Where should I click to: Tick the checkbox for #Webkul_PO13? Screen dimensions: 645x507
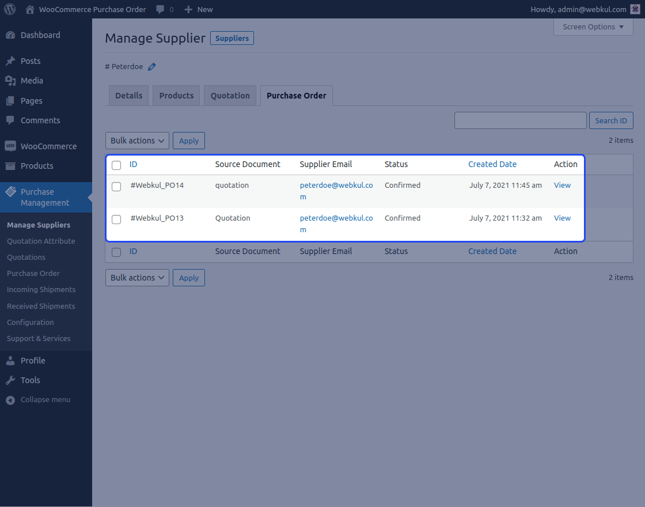(x=116, y=220)
